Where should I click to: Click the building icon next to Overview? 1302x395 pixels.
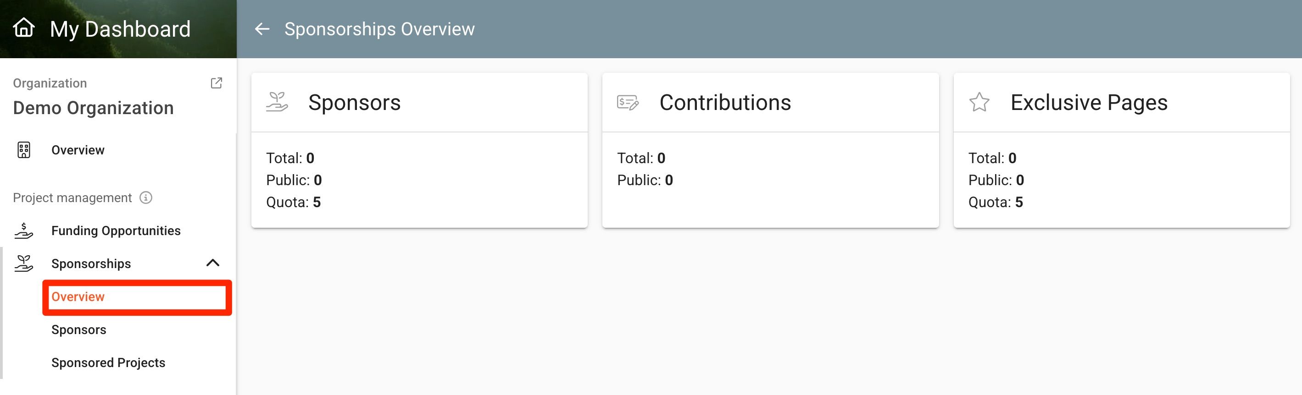pyautogui.click(x=24, y=150)
